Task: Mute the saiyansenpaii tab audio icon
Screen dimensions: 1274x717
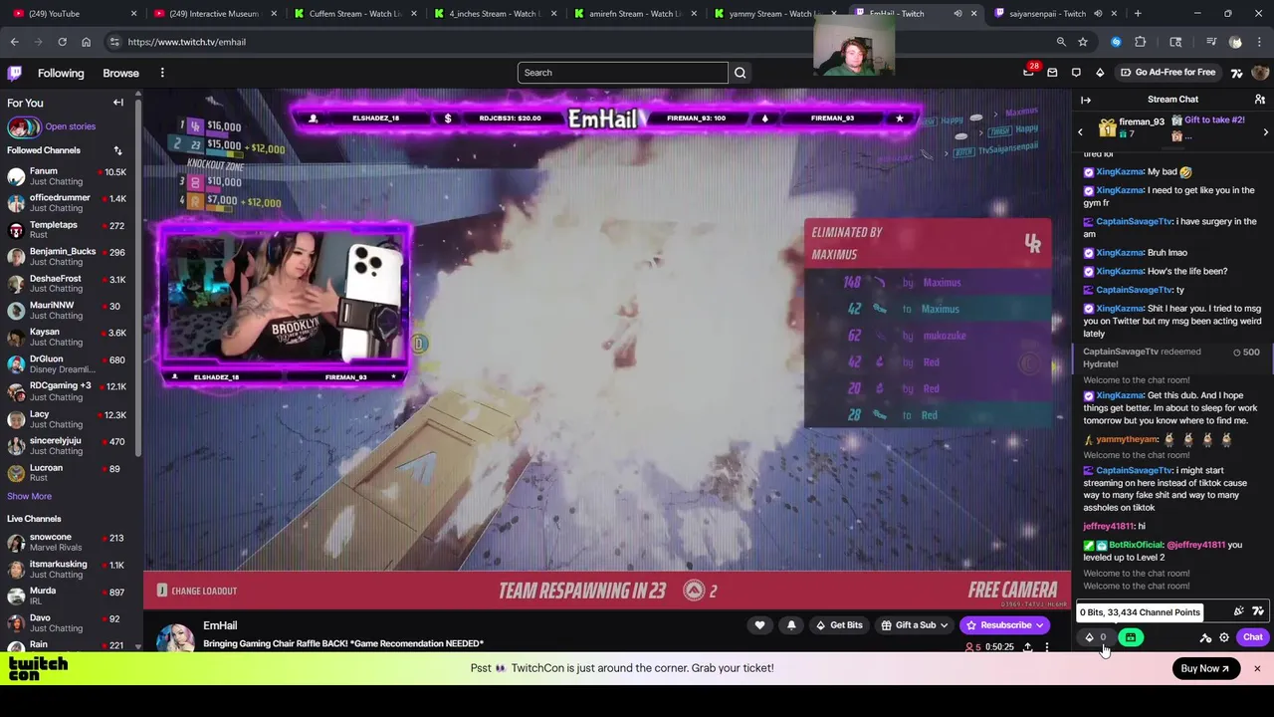Action: tap(1098, 14)
